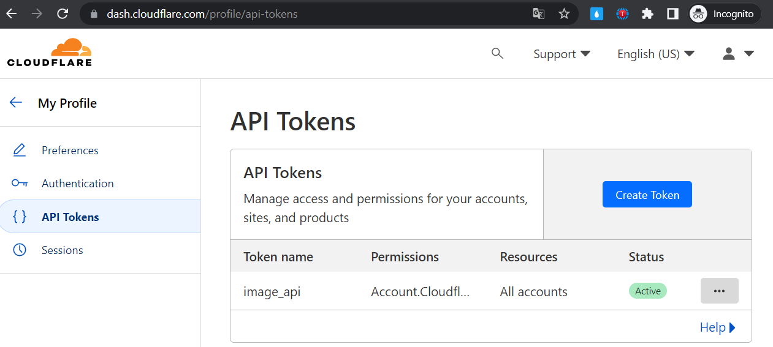Click the Cloudflare logo
The image size is (773, 347).
tap(50, 53)
